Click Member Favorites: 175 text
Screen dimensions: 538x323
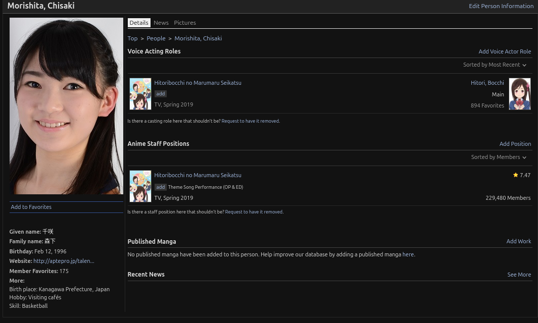click(39, 271)
